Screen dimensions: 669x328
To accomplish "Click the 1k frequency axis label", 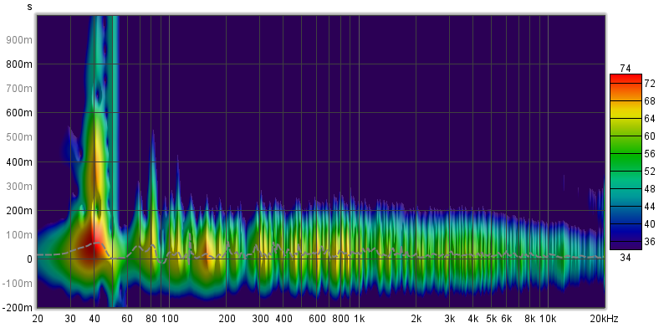I will [360, 319].
